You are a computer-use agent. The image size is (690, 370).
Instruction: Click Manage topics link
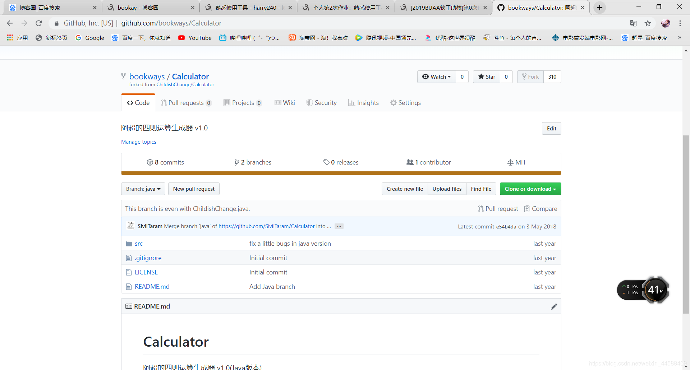point(139,142)
